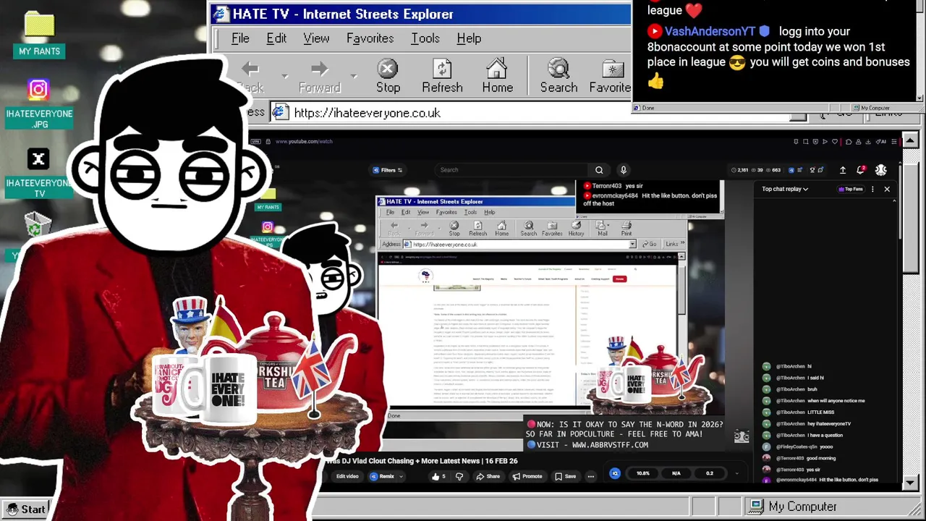Click Refresh in the large HATE TV toolbar

[x=442, y=76]
